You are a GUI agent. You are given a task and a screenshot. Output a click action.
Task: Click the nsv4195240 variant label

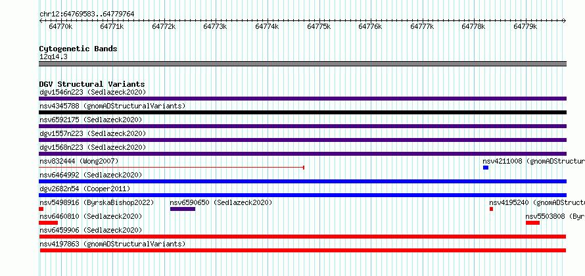tap(537, 202)
